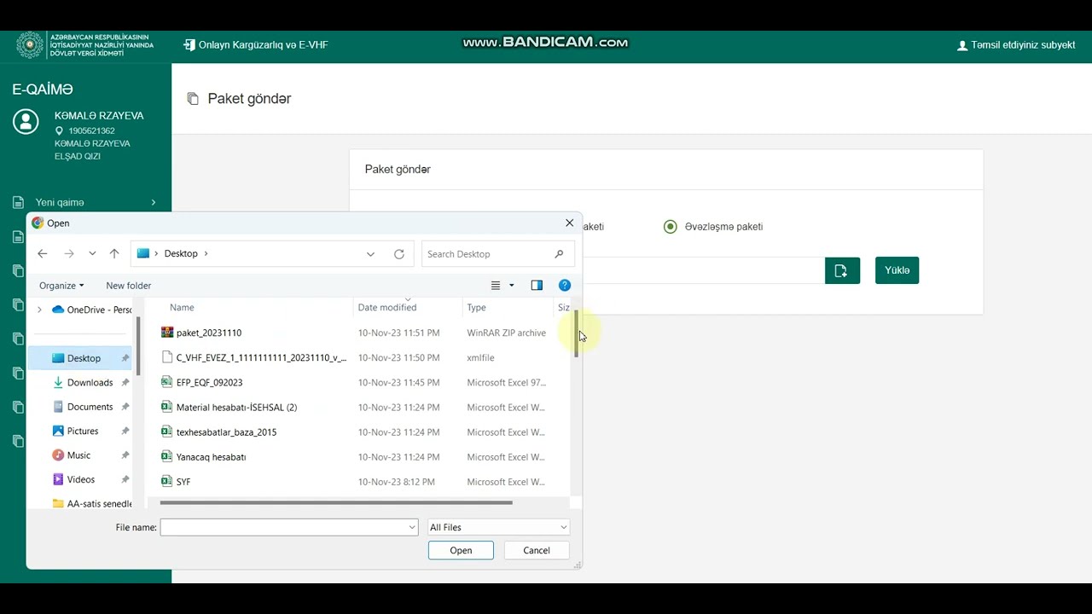Click the change view list icon
The height and width of the screenshot is (614, 1092).
point(496,286)
